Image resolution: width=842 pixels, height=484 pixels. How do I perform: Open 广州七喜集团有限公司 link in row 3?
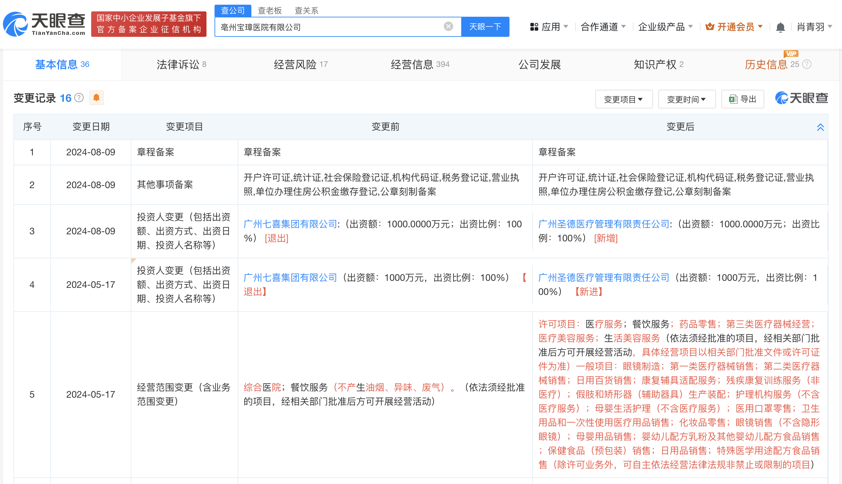click(290, 224)
